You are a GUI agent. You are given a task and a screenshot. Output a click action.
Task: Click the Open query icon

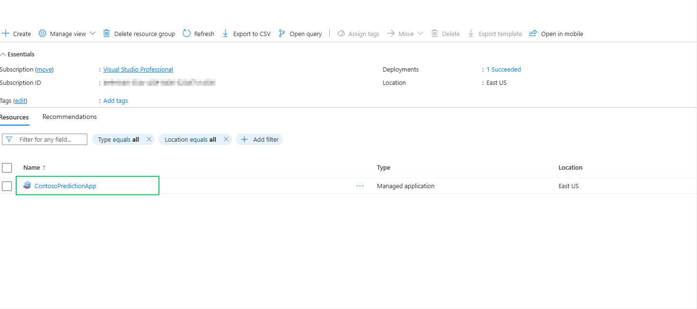(282, 34)
